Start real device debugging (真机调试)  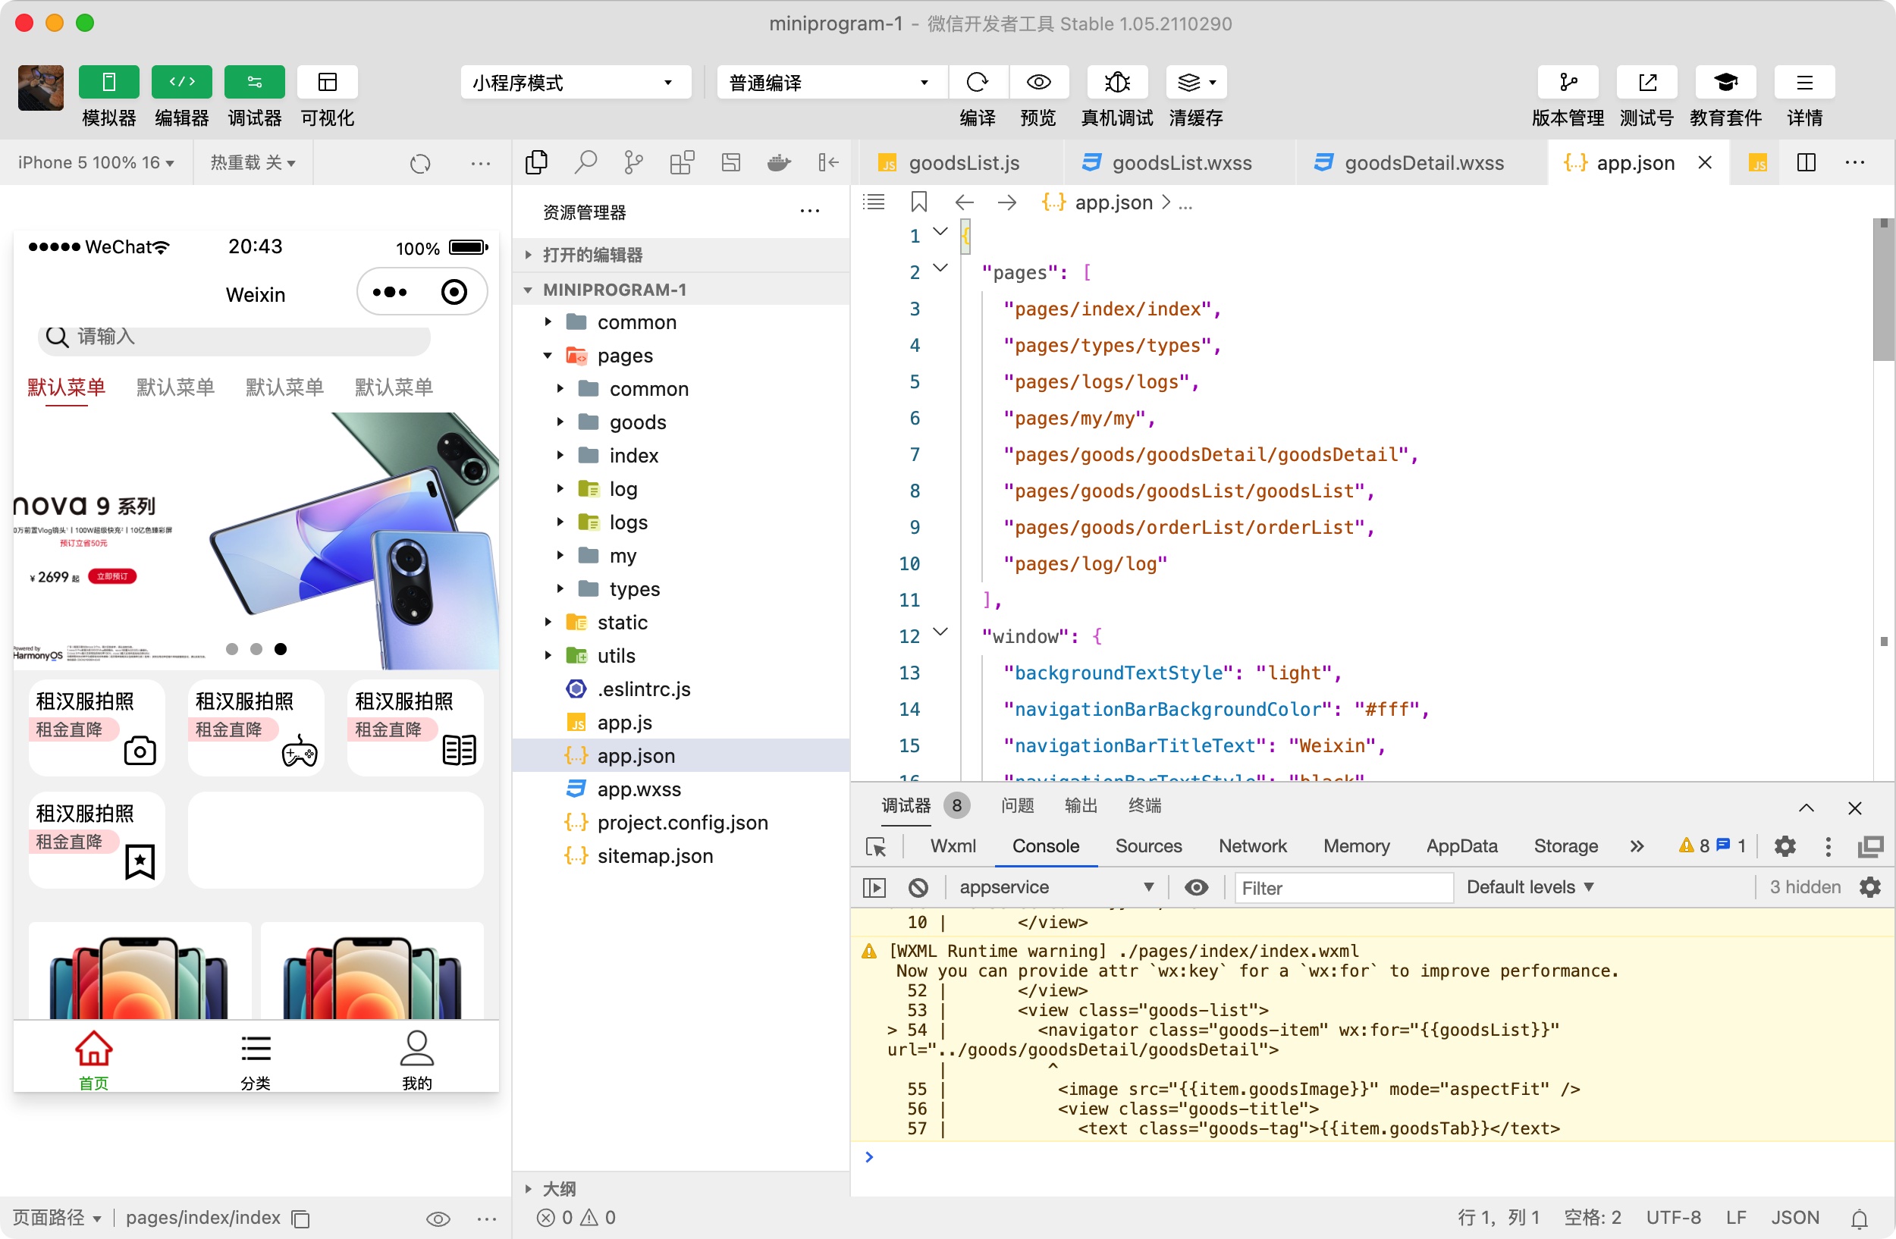[x=1117, y=82]
